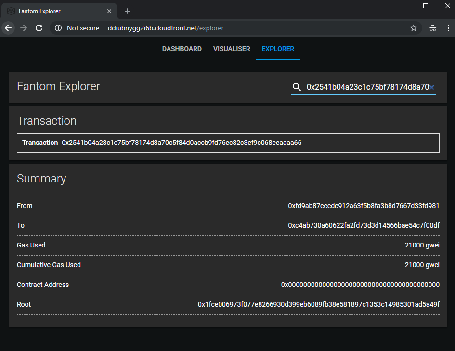Minimize the browser window
455x351 pixels.
pyautogui.click(x=403, y=6)
